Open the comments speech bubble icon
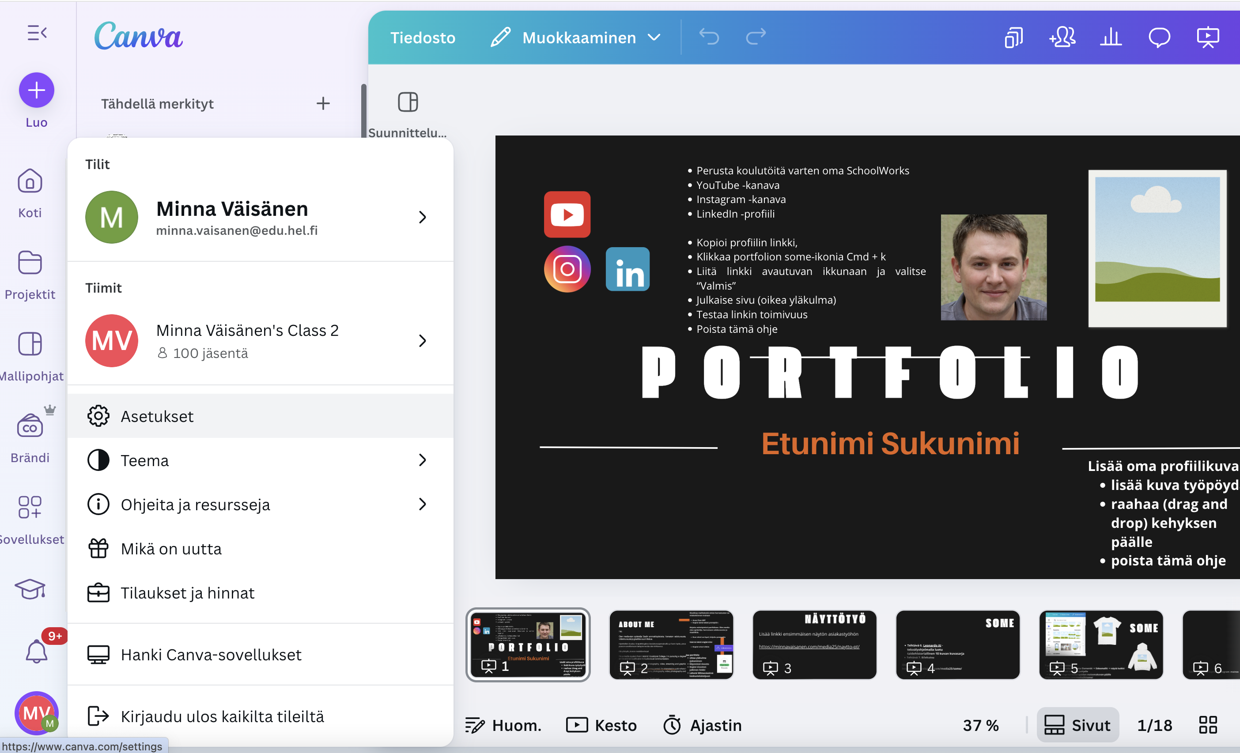 click(x=1159, y=37)
